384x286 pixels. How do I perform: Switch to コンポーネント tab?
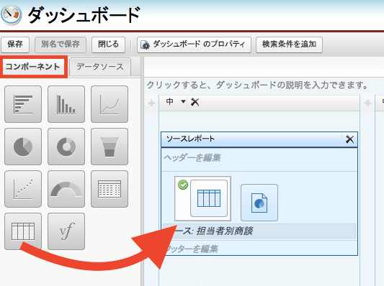point(33,66)
